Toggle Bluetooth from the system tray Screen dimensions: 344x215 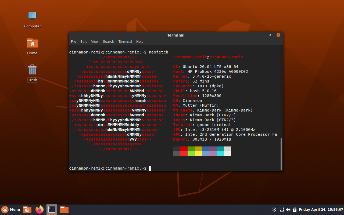(x=274, y=209)
